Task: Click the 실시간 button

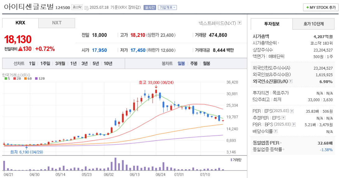Action: (150, 7)
